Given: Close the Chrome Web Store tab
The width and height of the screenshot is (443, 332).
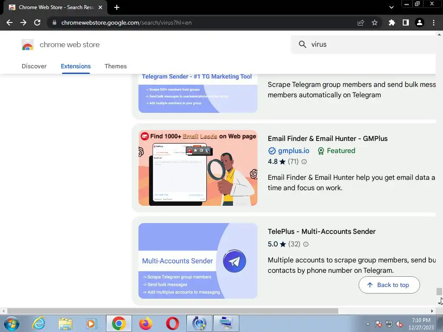Looking at the screenshot, I should [x=100, y=7].
